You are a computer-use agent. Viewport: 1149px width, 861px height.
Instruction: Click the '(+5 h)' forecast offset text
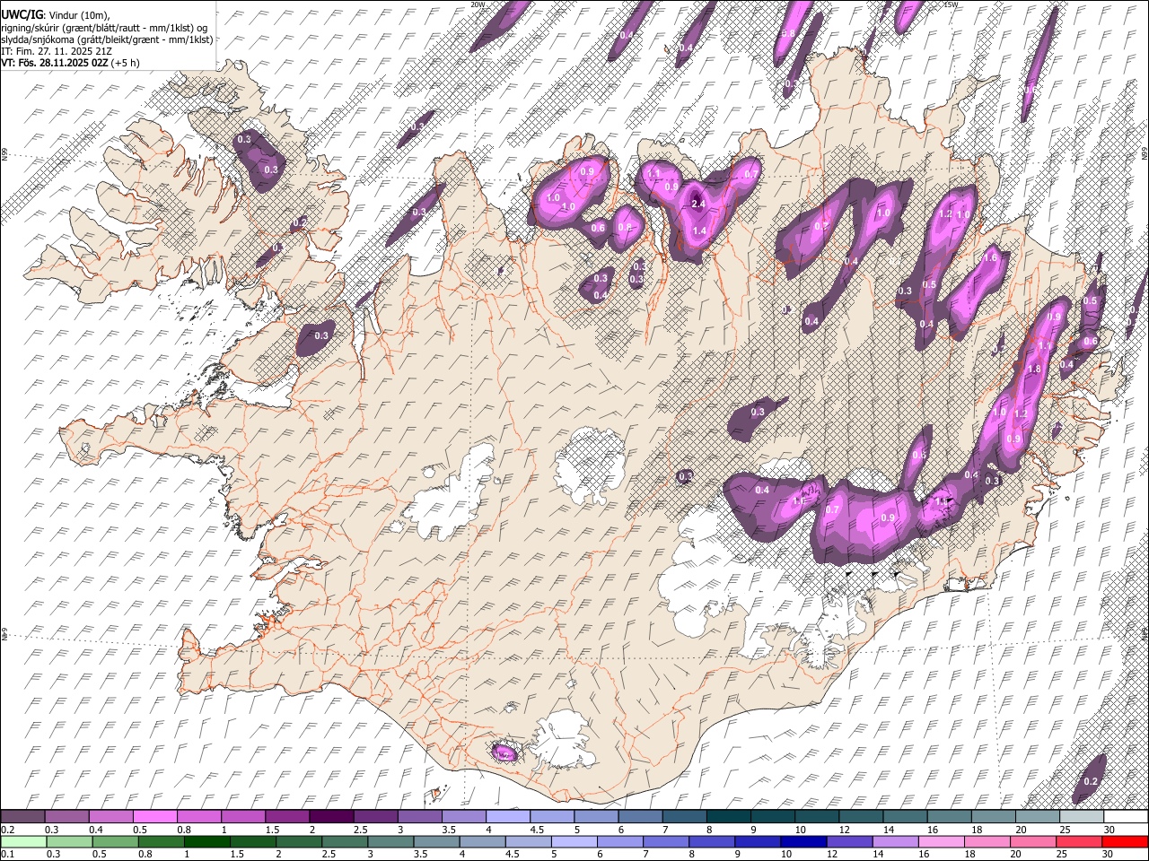[125, 63]
